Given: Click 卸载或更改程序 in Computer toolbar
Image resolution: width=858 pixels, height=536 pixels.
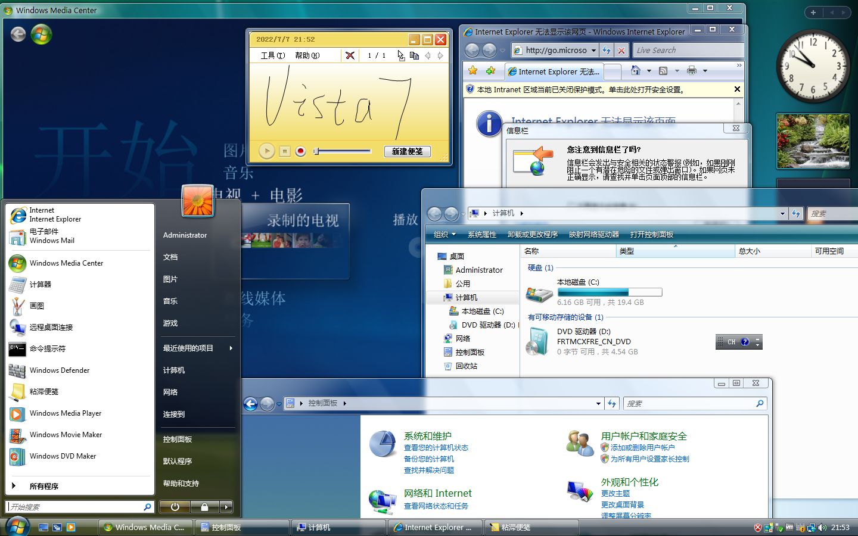Looking at the screenshot, I should pyautogui.click(x=533, y=234).
